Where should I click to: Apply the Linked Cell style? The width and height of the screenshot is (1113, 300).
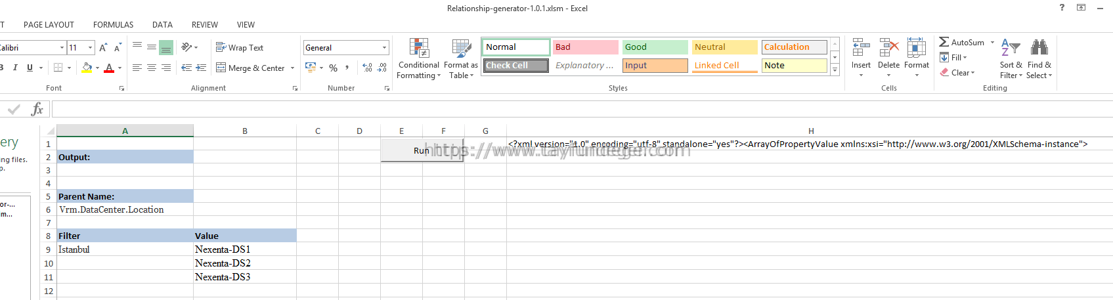(725, 66)
